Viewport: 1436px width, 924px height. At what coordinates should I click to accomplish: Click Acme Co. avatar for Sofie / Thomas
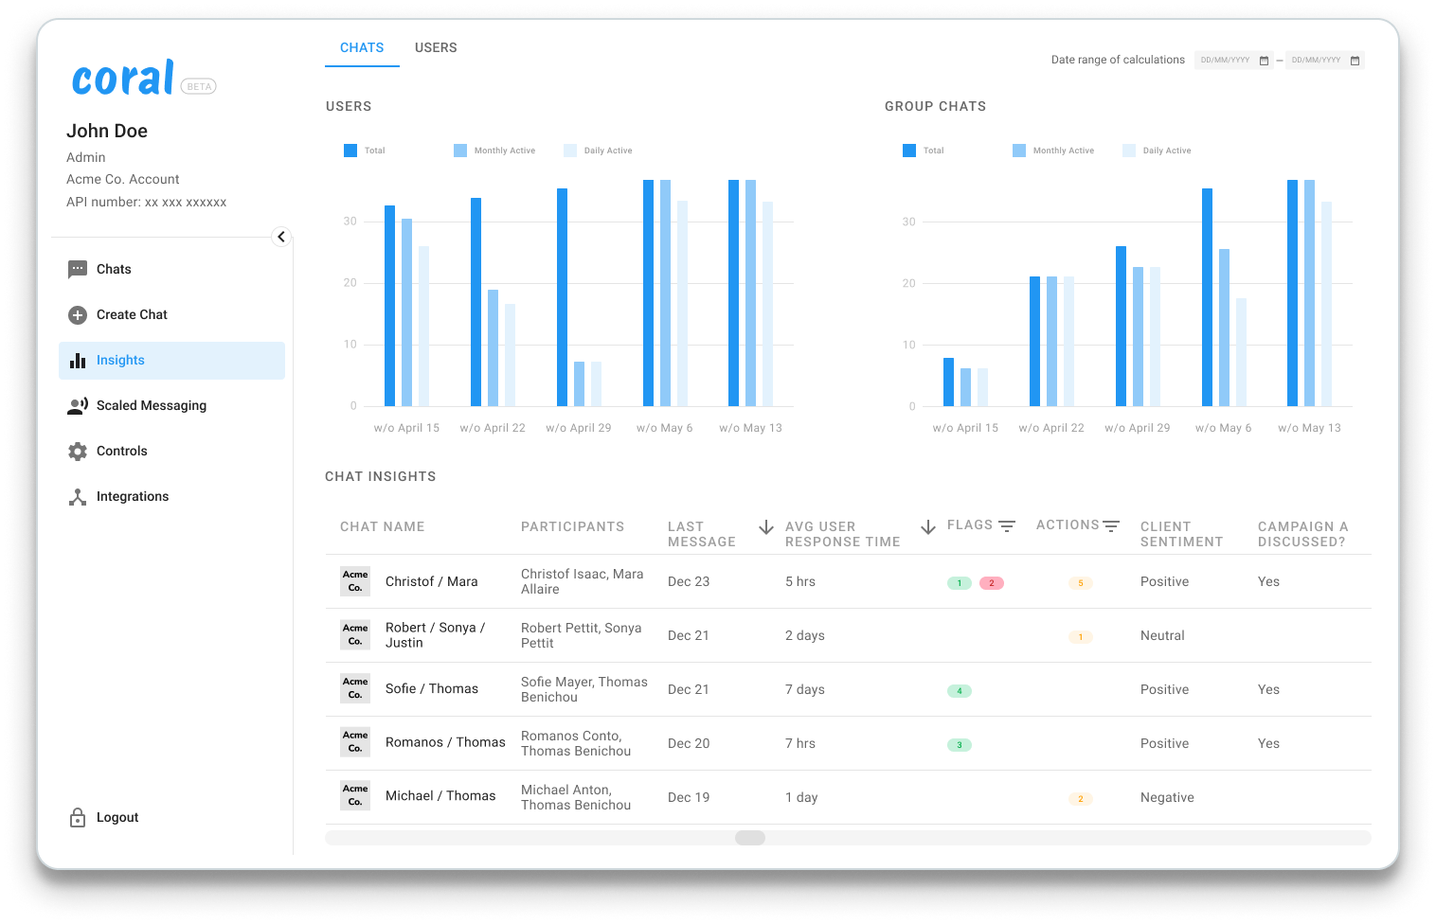355,689
